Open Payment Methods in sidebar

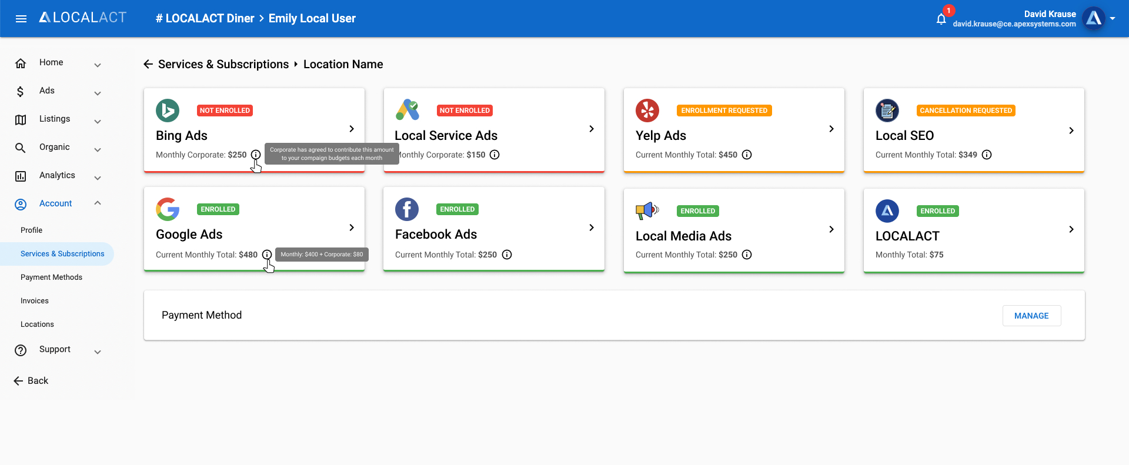(x=52, y=277)
